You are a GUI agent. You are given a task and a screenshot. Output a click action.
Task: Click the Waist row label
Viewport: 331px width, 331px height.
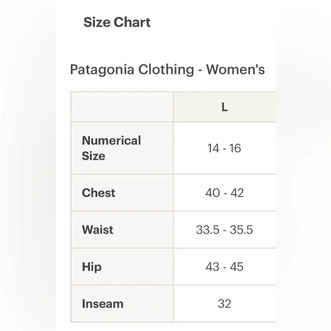pos(98,229)
